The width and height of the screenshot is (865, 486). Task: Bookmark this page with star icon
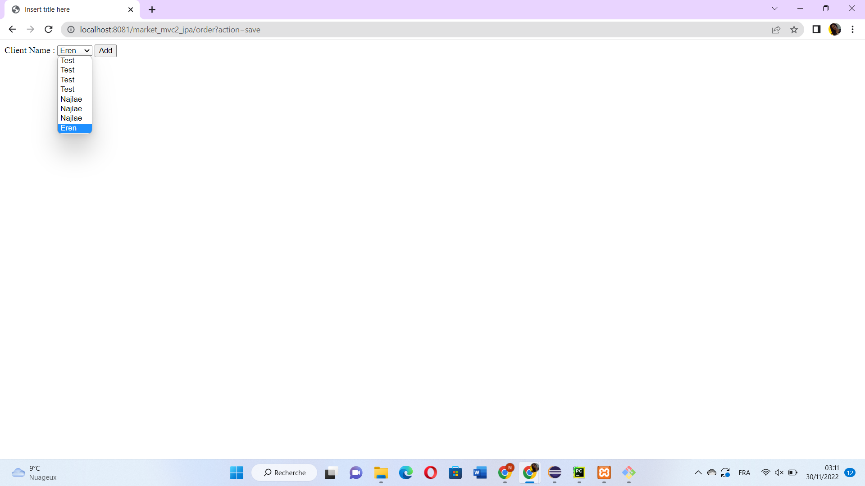pyautogui.click(x=794, y=30)
